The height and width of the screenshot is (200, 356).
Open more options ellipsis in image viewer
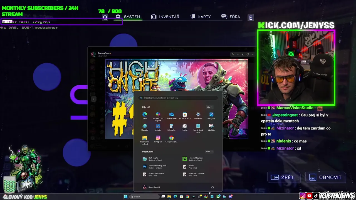[253, 54]
